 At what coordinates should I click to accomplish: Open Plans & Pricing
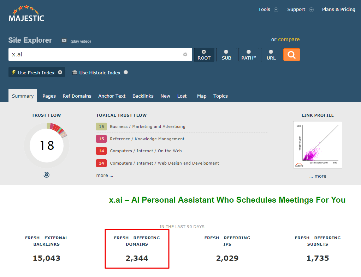338,10
